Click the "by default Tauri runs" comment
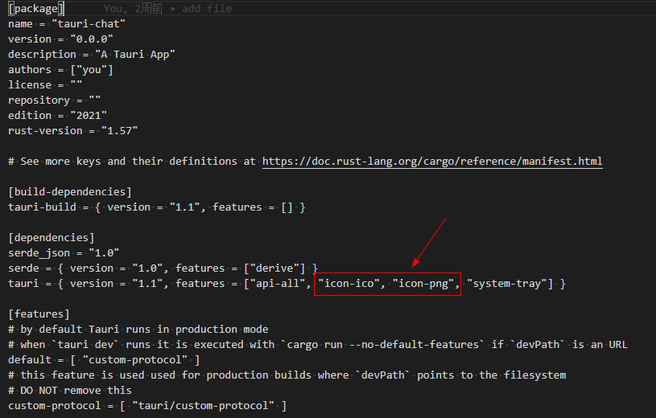The width and height of the screenshot is (656, 418). click(138, 330)
